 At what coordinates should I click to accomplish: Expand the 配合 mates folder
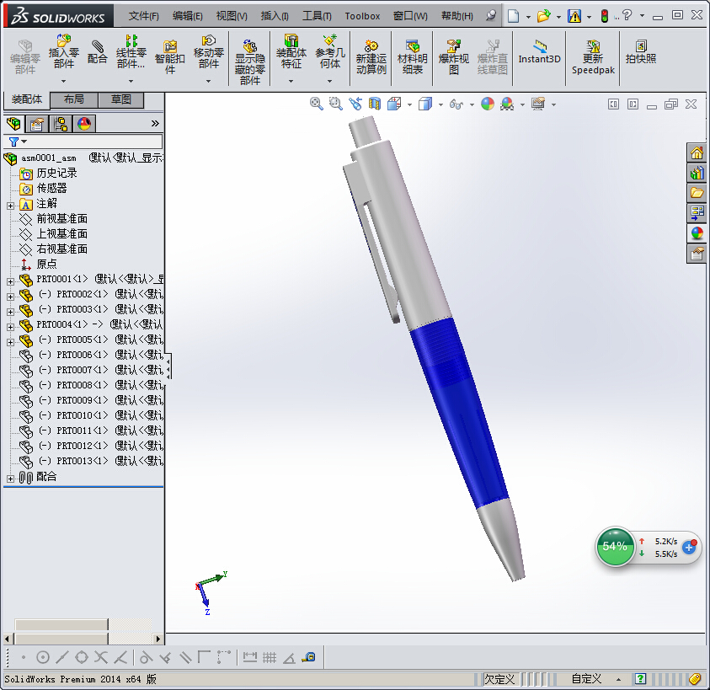(x=10, y=479)
